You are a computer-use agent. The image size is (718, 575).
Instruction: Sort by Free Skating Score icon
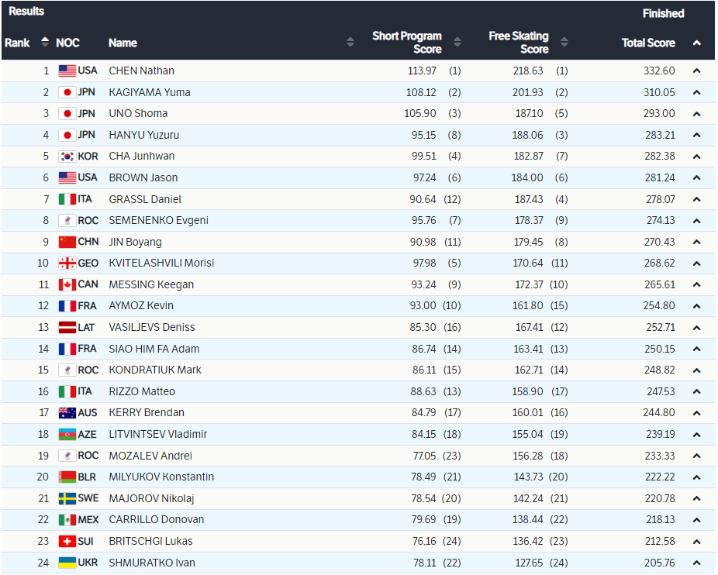tap(564, 43)
